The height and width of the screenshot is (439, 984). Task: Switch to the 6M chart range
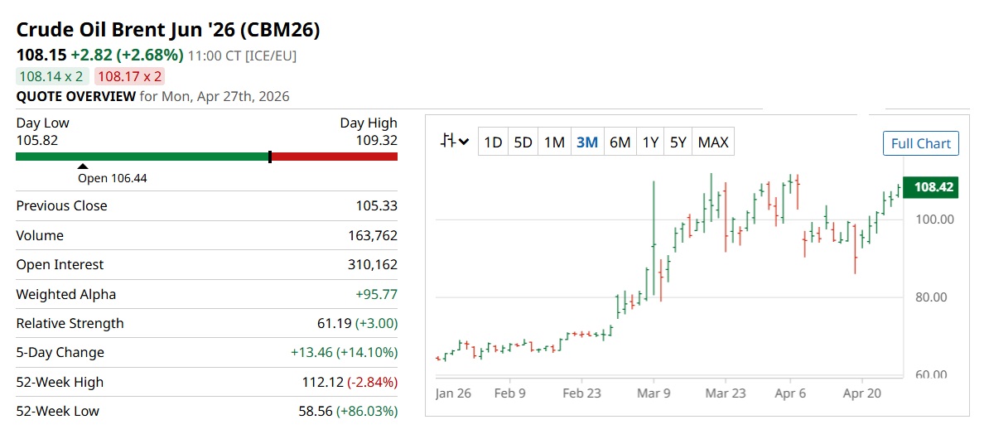(x=620, y=142)
